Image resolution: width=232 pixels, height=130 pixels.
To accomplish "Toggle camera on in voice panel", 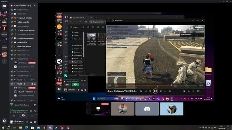I will pos(14,116).
